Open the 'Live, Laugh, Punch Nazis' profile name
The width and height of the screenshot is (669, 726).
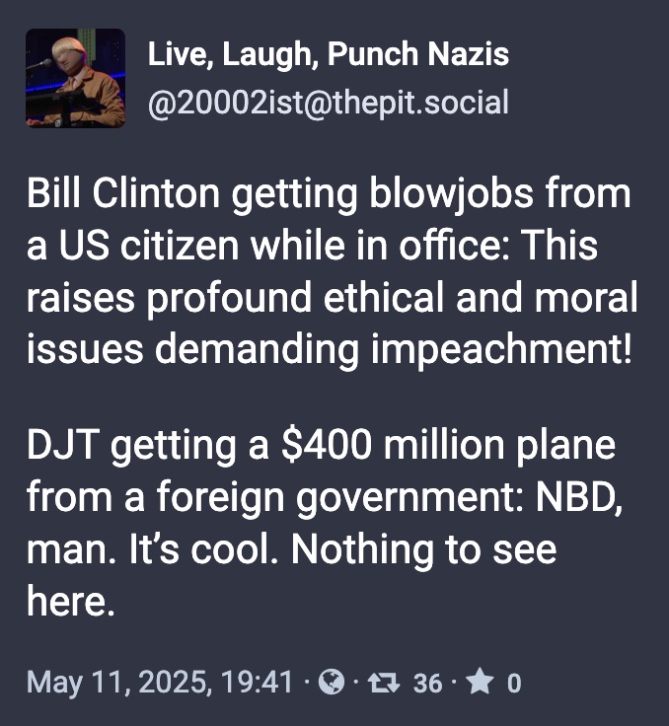(329, 54)
